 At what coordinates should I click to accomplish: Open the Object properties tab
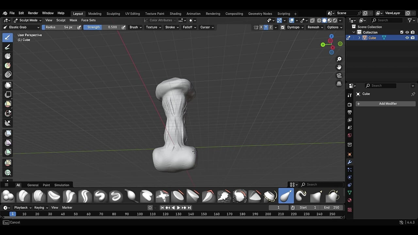pos(350,154)
